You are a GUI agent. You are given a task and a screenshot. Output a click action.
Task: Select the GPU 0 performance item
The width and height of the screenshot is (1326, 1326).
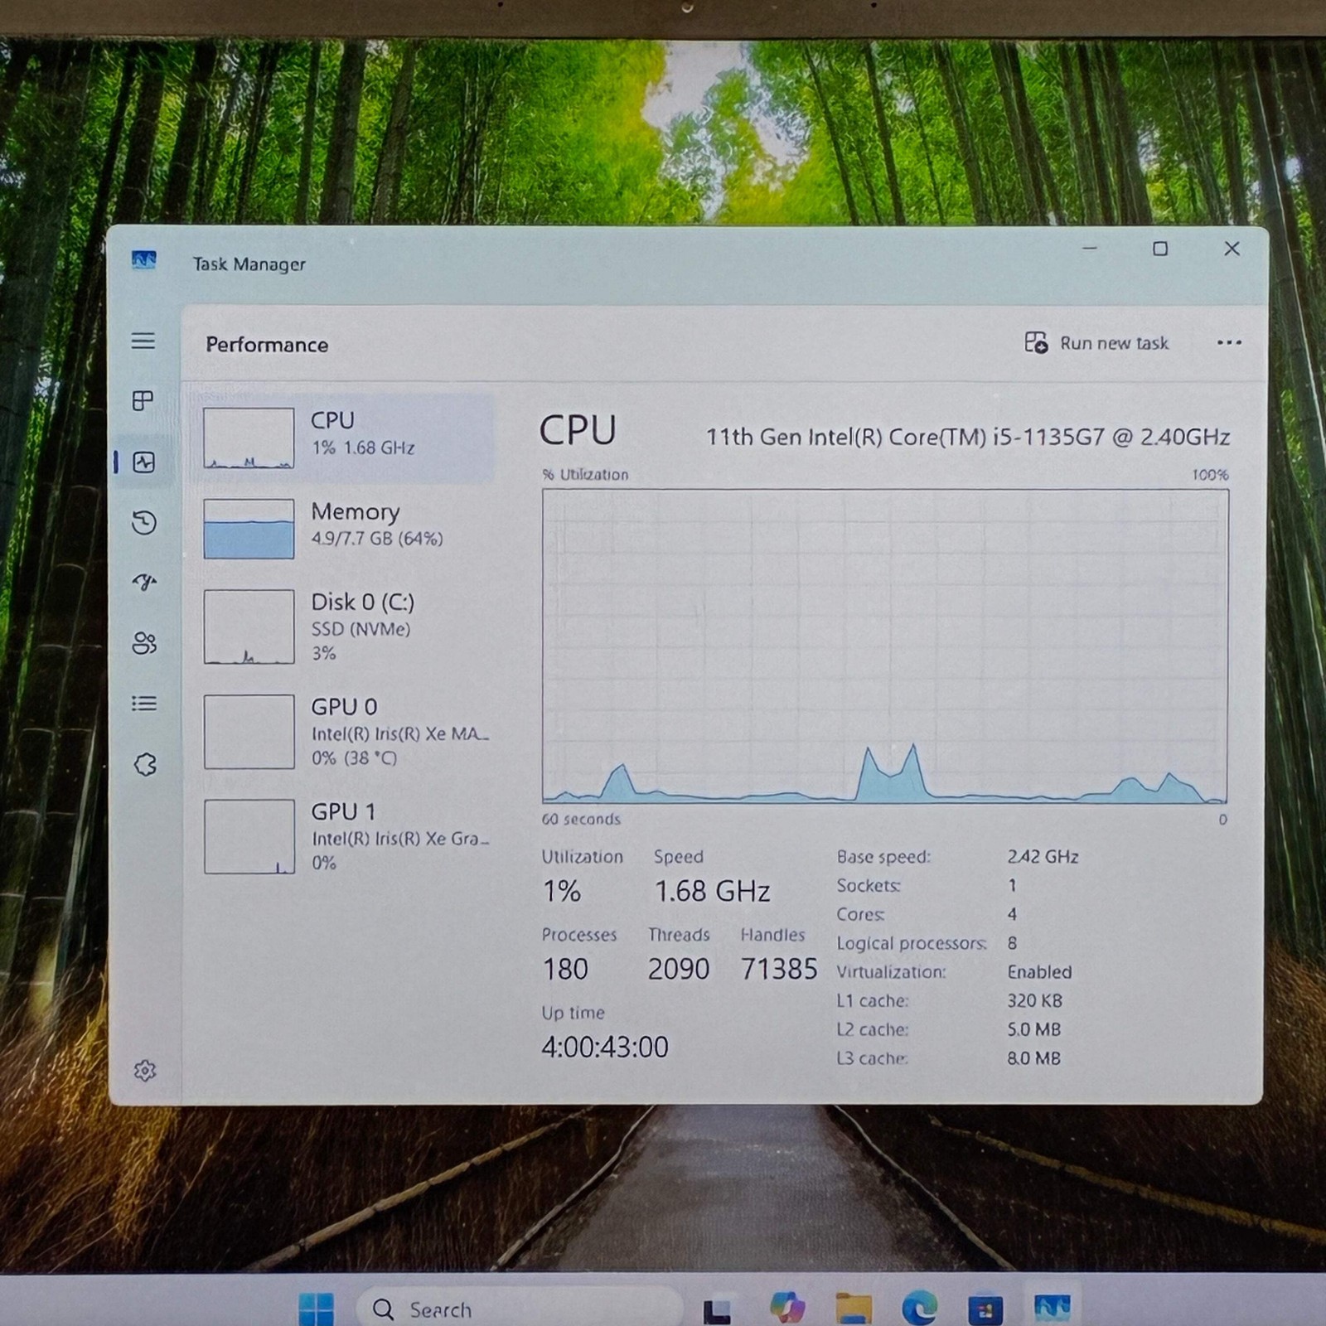point(347,732)
